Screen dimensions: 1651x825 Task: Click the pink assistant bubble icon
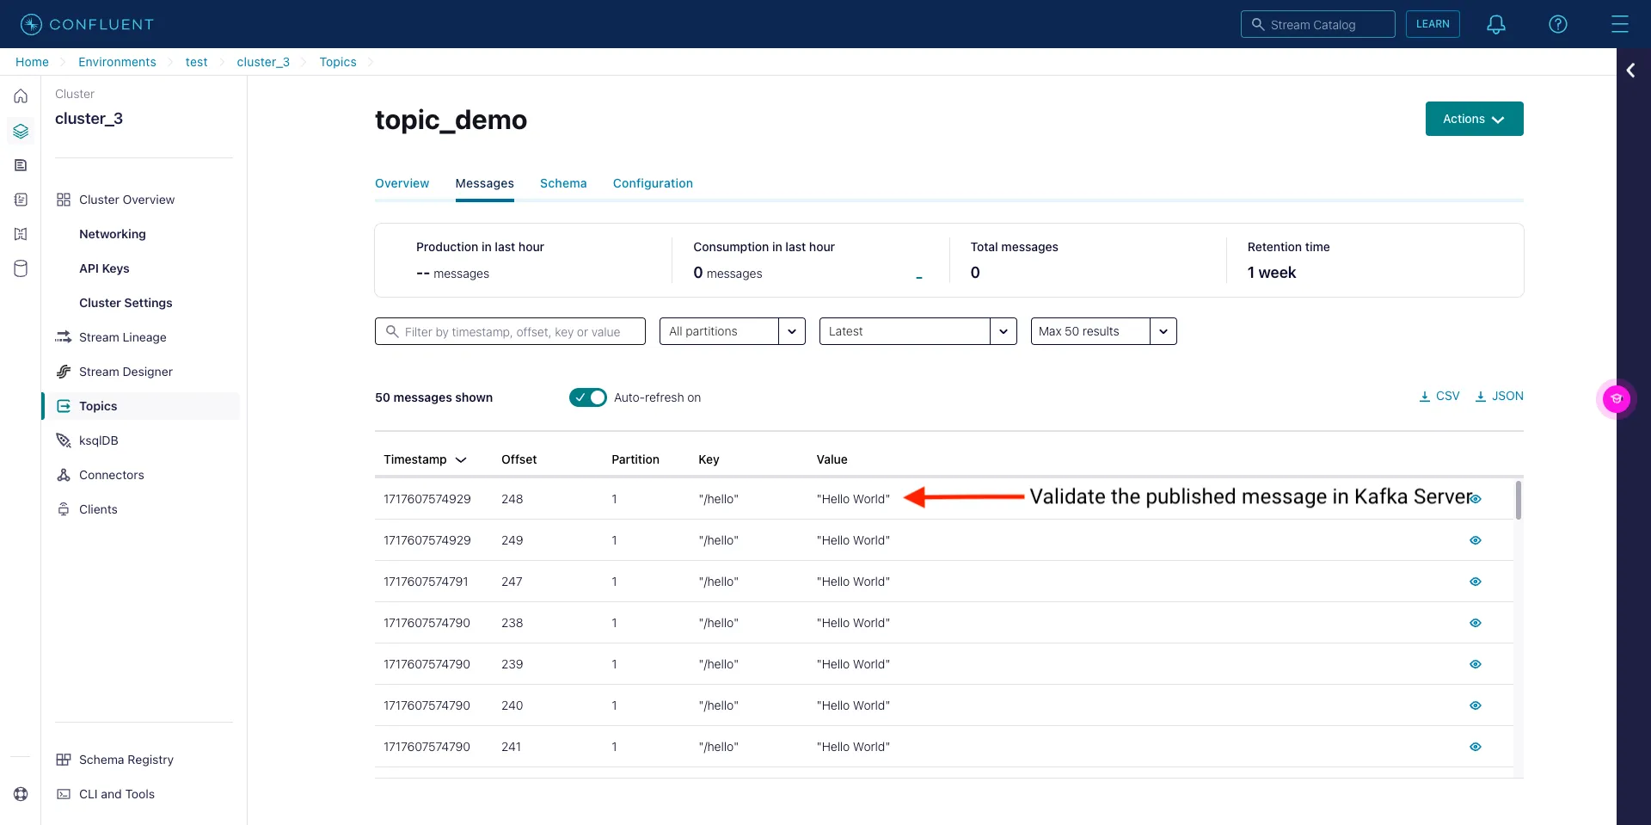click(x=1617, y=398)
